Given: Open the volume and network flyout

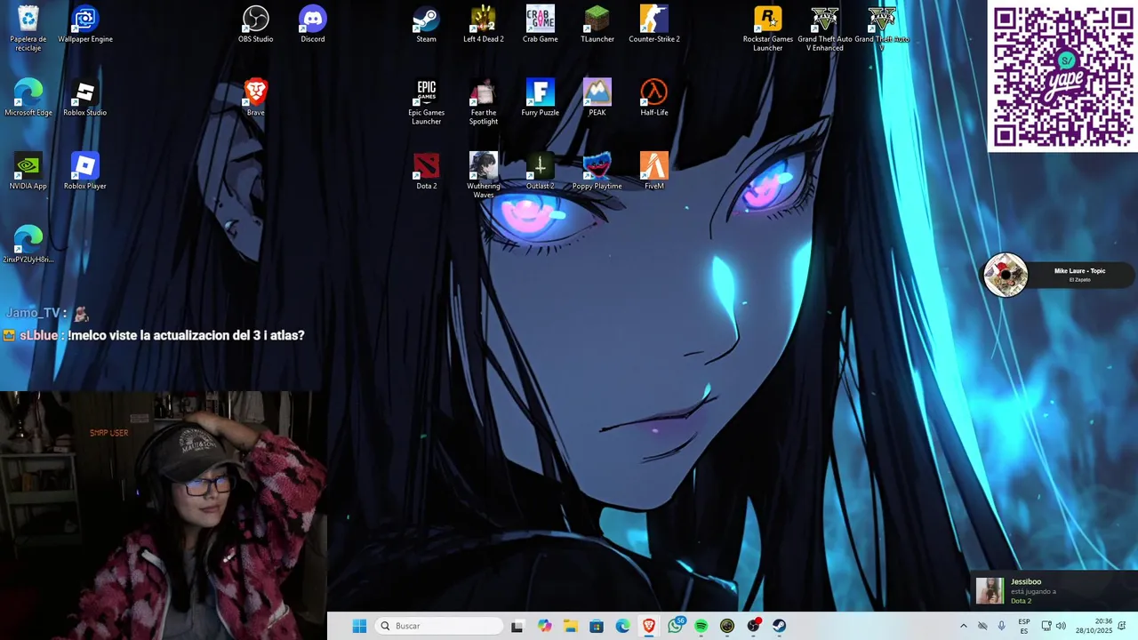Looking at the screenshot, I should coord(1054,626).
